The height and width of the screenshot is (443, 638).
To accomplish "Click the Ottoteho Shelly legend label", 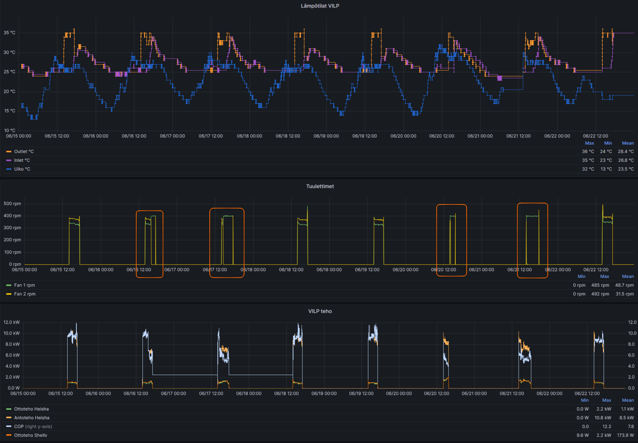I will point(31,435).
